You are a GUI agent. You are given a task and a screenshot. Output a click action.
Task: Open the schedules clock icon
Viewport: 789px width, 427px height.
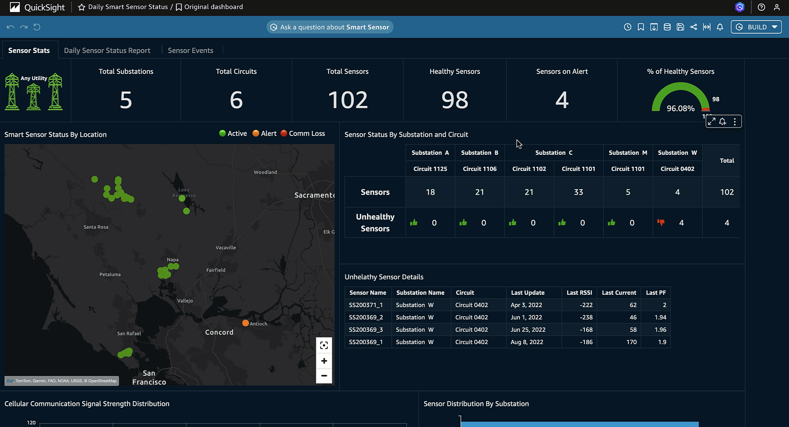tap(628, 27)
